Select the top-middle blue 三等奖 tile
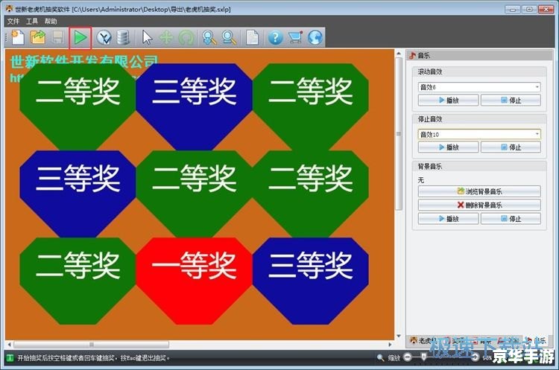559x370 pixels. (194, 107)
